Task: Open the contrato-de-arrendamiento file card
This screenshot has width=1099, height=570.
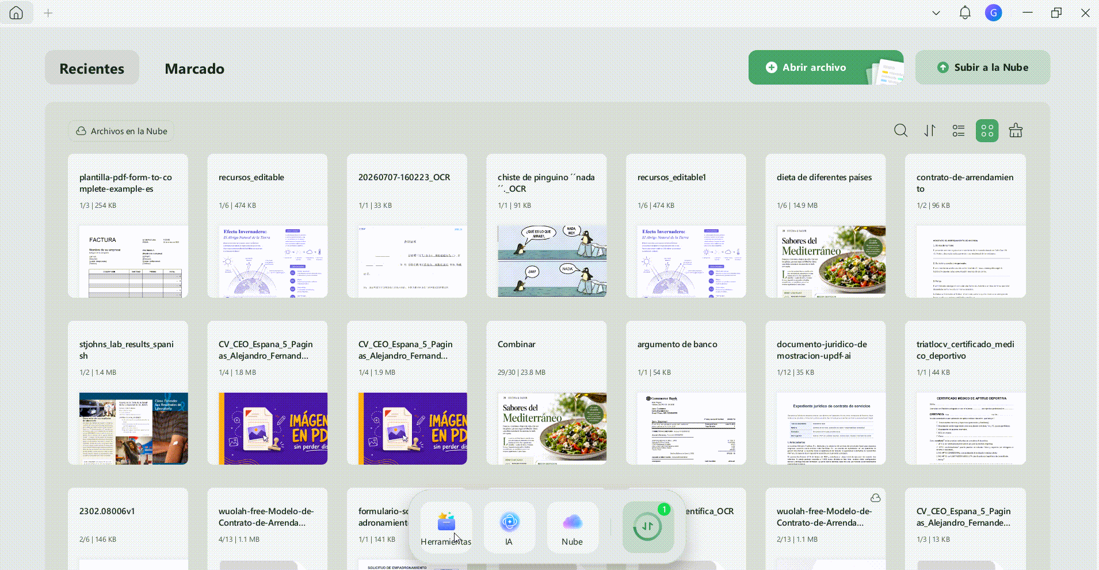Action: (x=966, y=226)
